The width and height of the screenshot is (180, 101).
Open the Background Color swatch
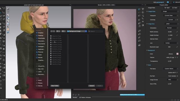coord(177,54)
